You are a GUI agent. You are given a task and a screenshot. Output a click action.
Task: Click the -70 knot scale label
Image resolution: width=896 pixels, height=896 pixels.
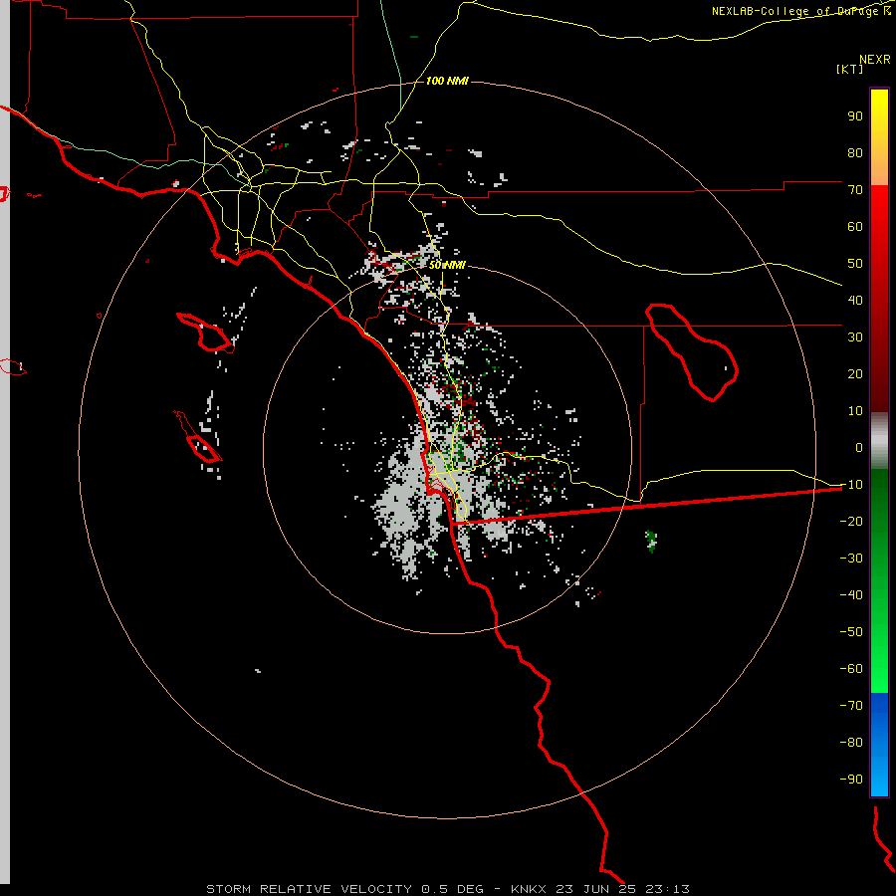[x=851, y=705]
